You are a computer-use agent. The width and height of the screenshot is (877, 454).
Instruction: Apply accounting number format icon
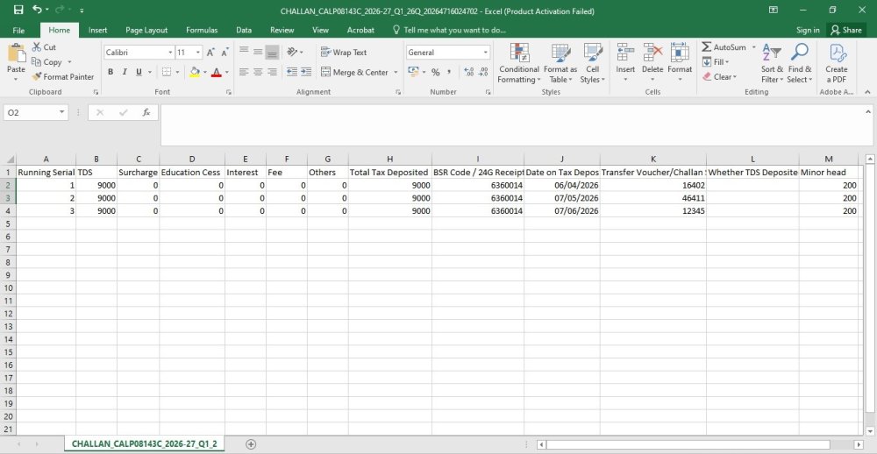[413, 72]
